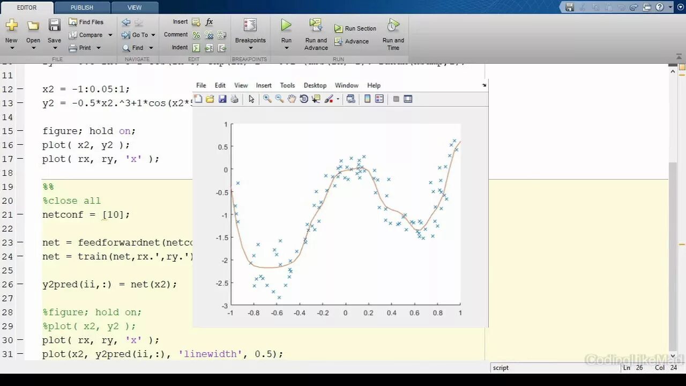Image resolution: width=686 pixels, height=386 pixels.
Task: Click the Insert Colorbar icon
Action: (x=367, y=99)
